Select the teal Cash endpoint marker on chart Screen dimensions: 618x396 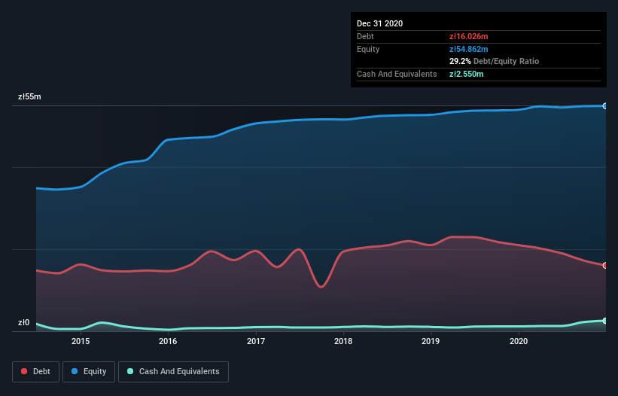(605, 321)
